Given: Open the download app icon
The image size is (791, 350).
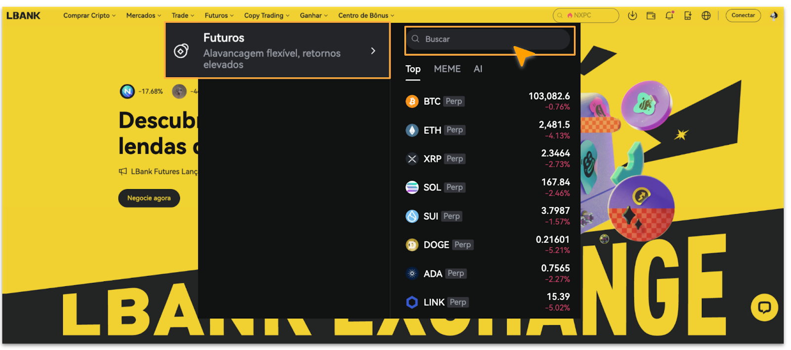Looking at the screenshot, I should click(x=632, y=15).
